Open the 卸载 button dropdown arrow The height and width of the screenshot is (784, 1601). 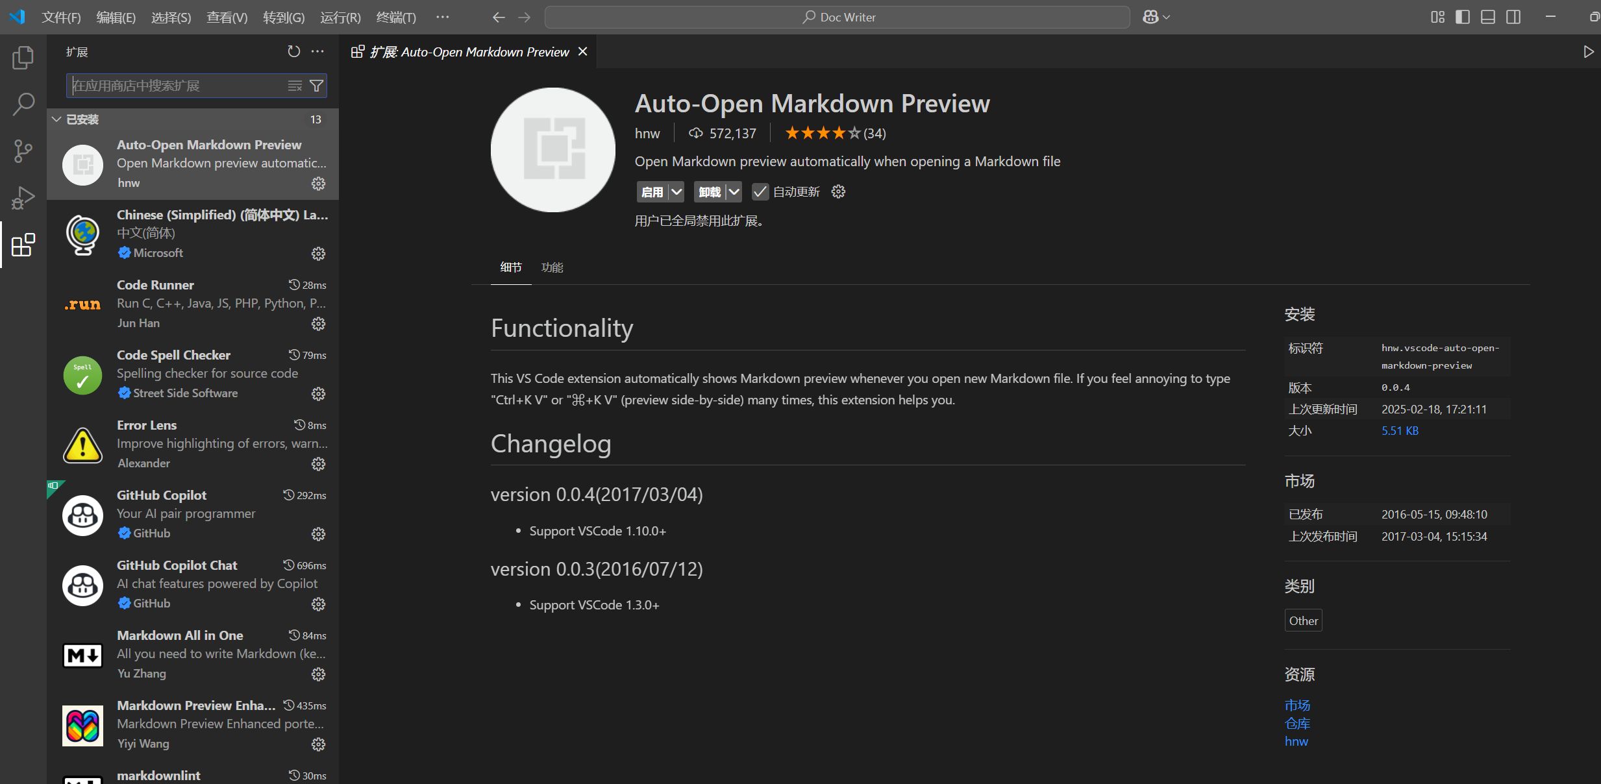pyautogui.click(x=733, y=191)
